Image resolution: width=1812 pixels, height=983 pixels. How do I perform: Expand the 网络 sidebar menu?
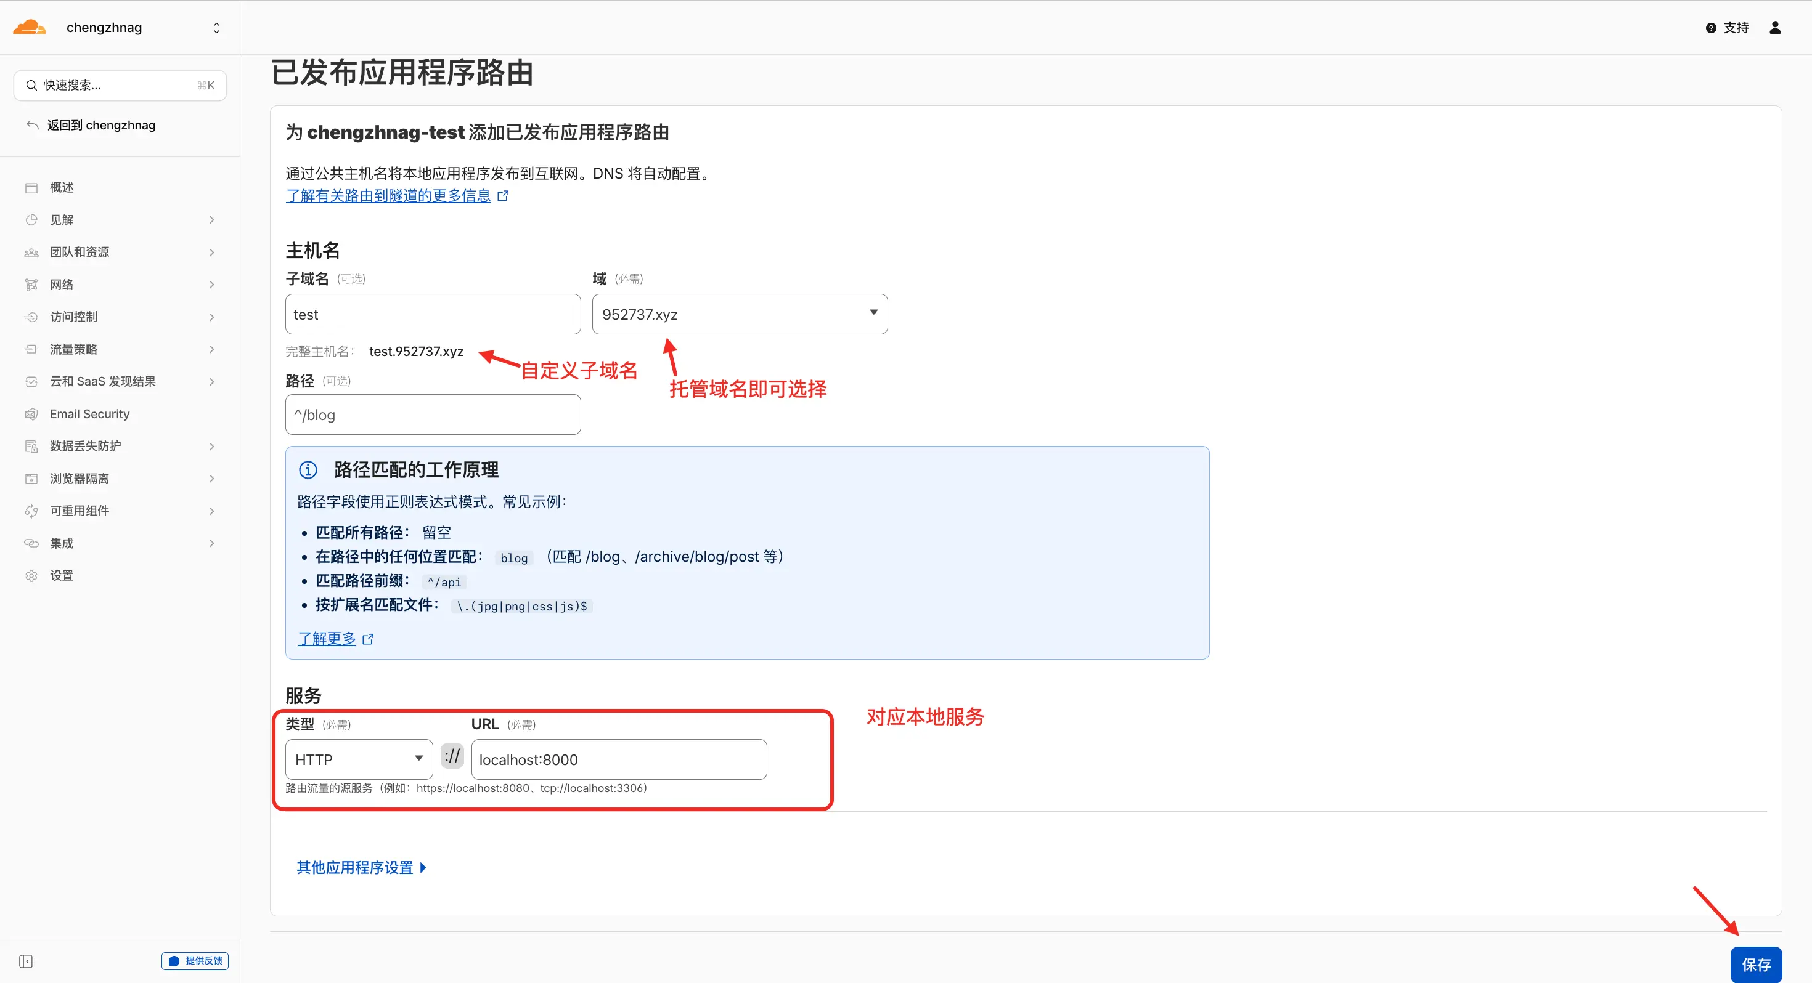tap(211, 285)
